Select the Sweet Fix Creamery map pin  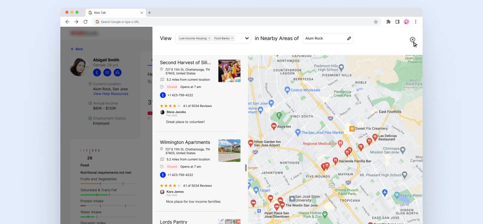352,129
